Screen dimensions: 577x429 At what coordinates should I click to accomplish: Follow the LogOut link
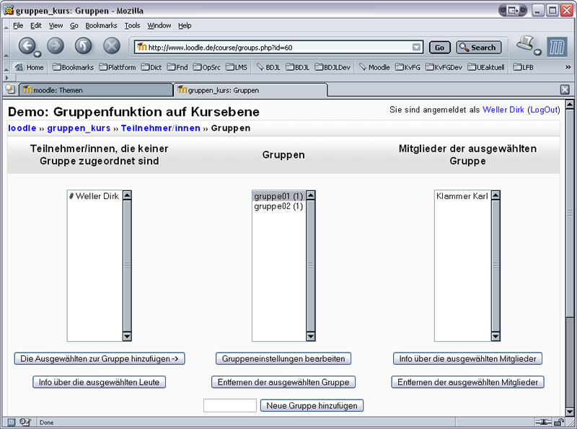pos(543,110)
